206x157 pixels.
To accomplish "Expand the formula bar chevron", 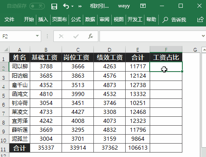I will coord(203,36).
